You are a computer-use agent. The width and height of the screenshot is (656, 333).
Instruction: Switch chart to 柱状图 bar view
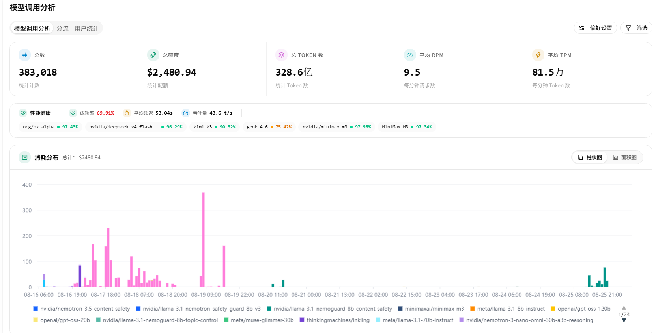point(590,157)
